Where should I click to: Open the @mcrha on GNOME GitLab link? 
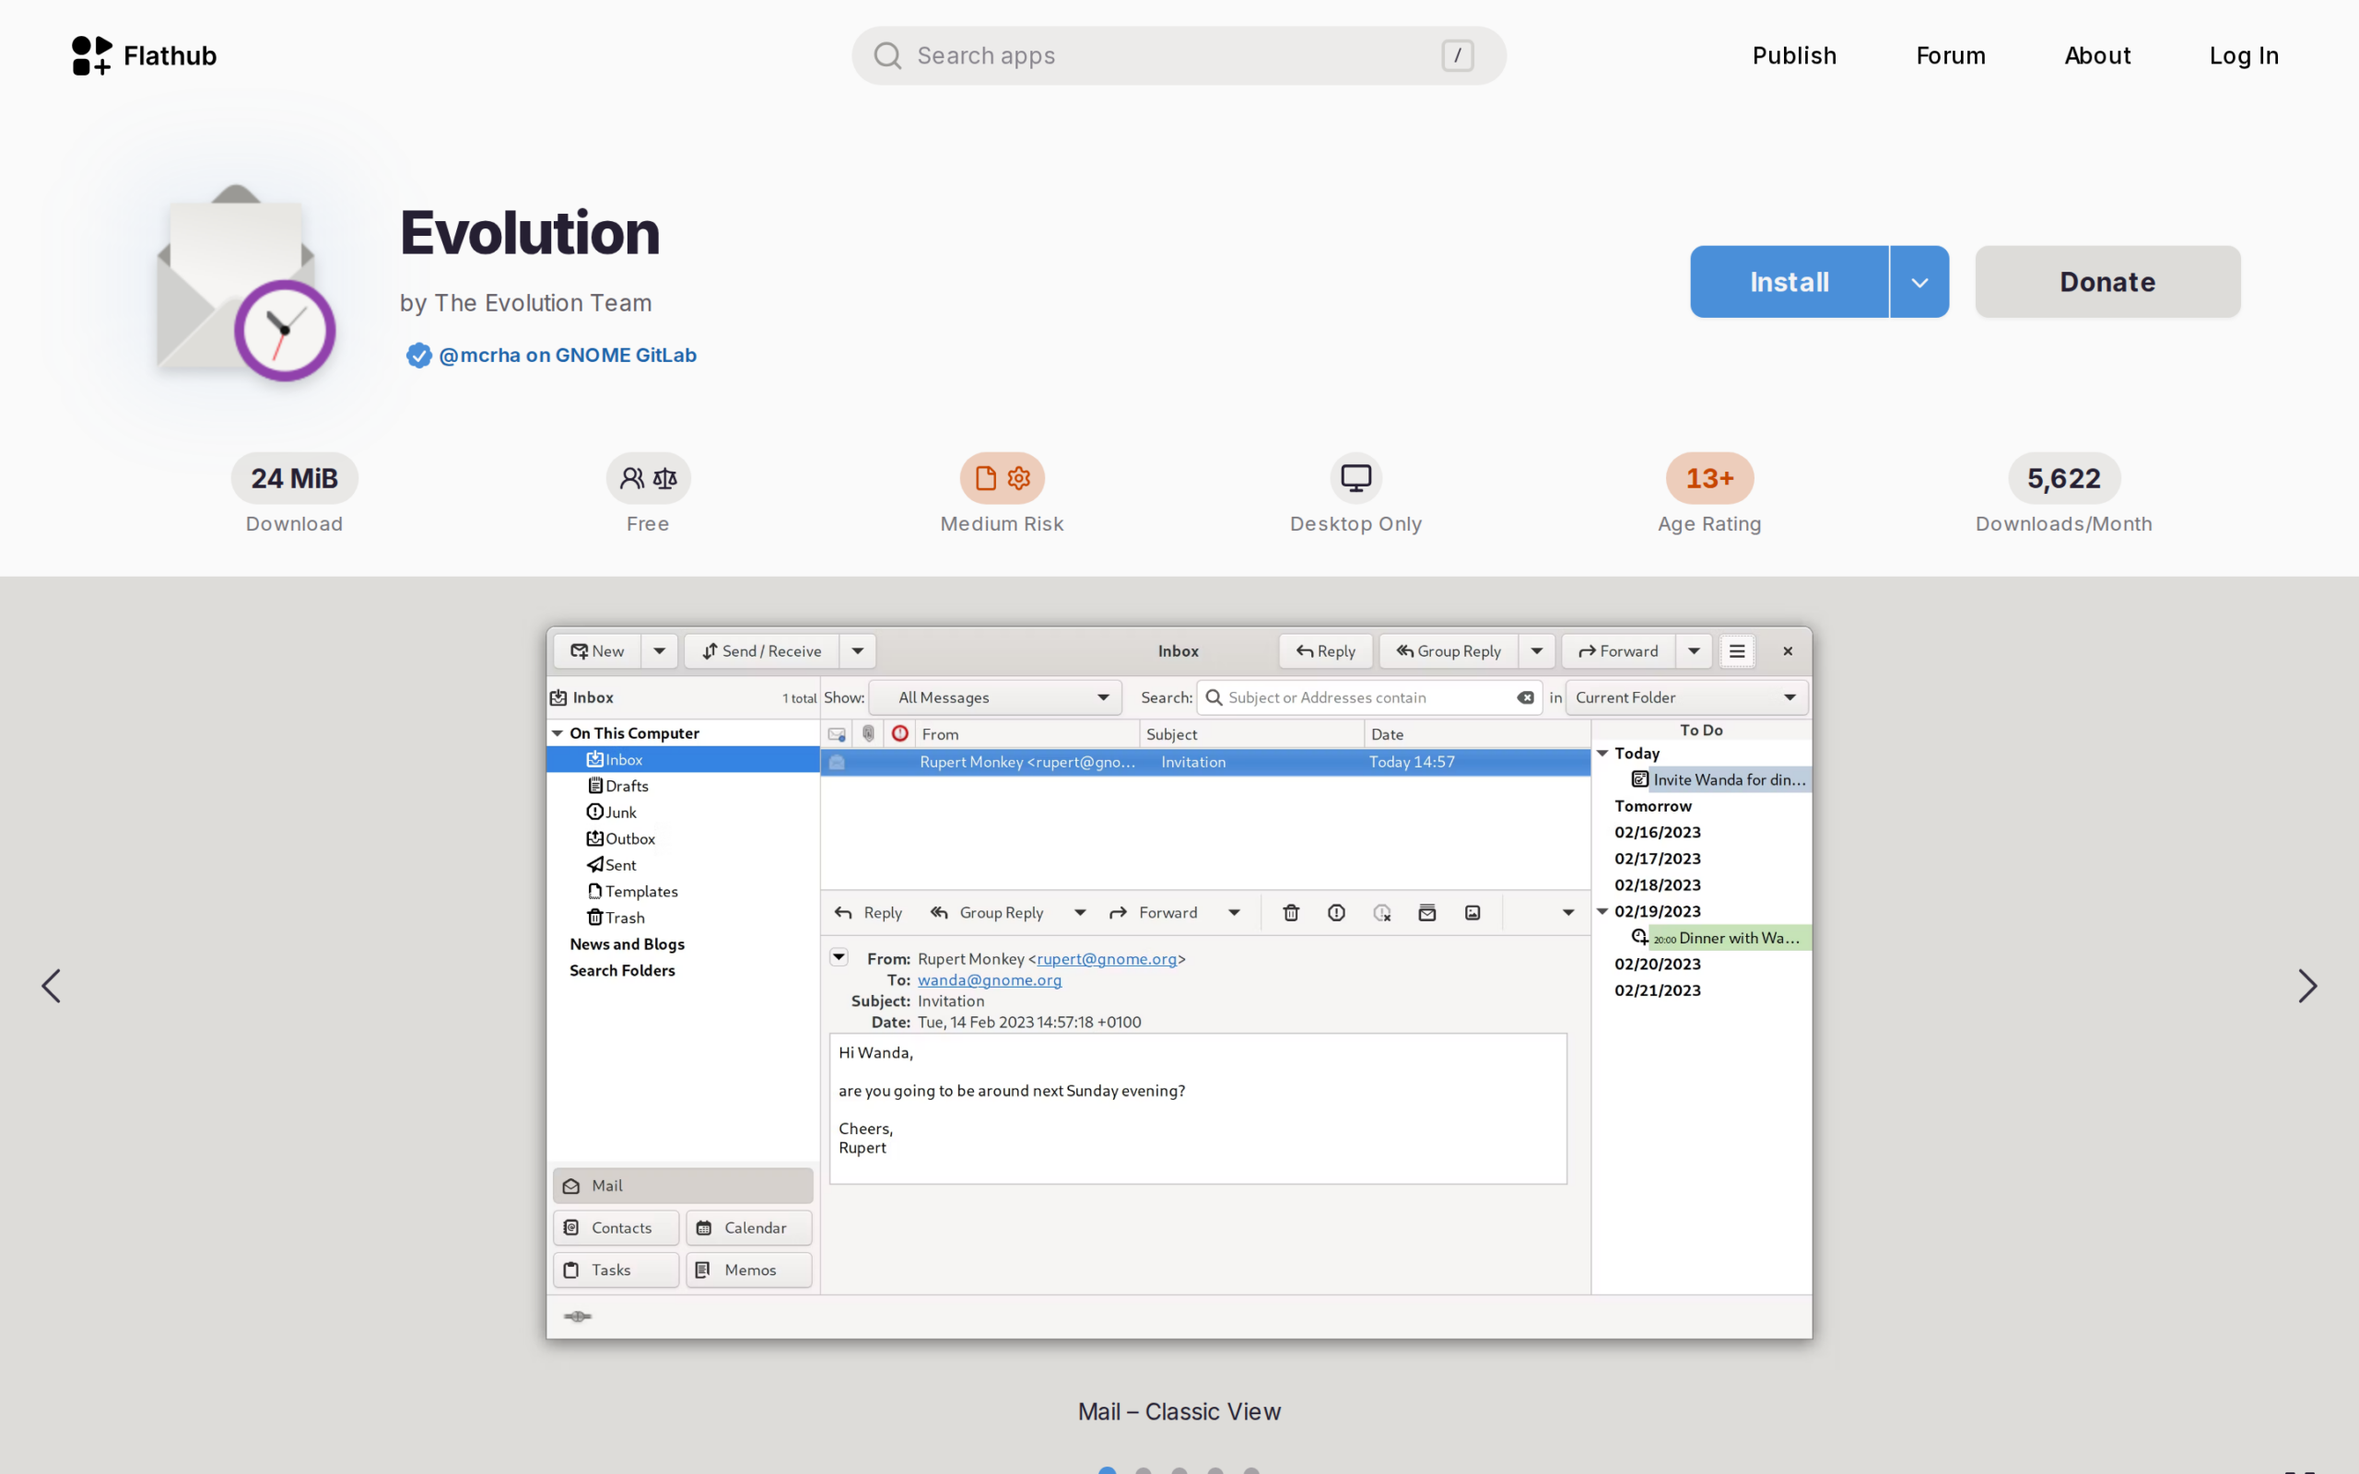[x=568, y=355]
